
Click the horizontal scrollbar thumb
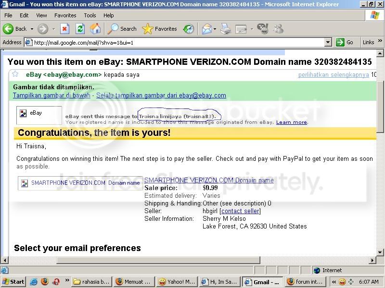point(158,260)
